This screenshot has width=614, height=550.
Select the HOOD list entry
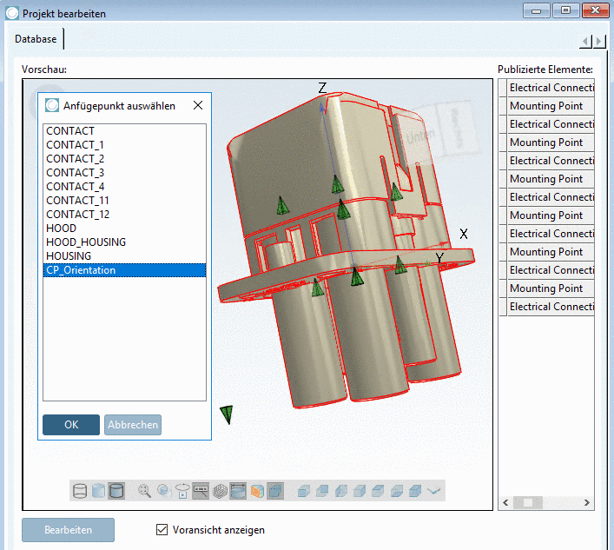(124, 229)
